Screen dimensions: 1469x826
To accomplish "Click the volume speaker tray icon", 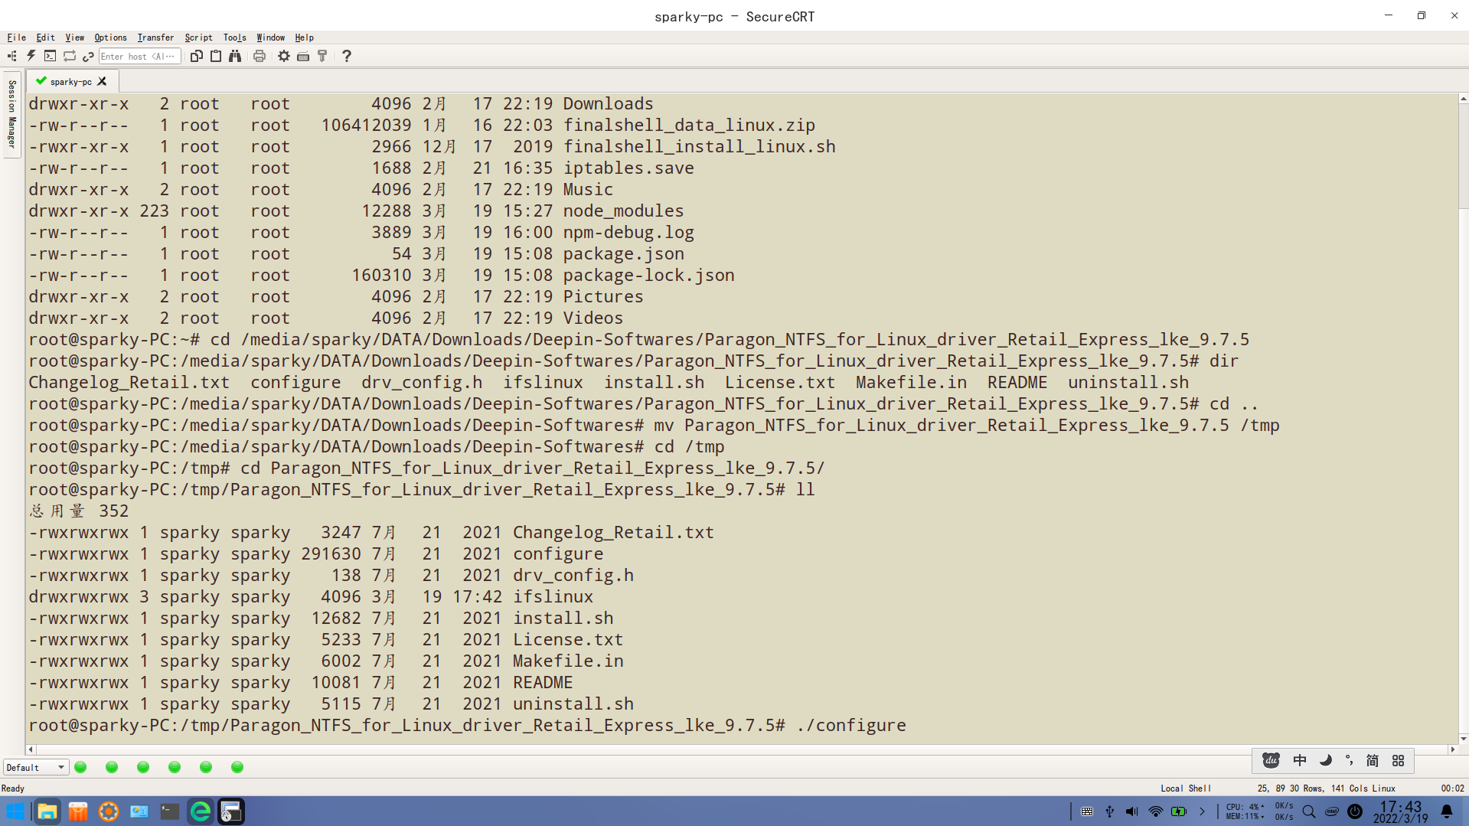I will 1132,811.
